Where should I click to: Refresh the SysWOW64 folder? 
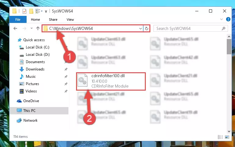(147, 28)
